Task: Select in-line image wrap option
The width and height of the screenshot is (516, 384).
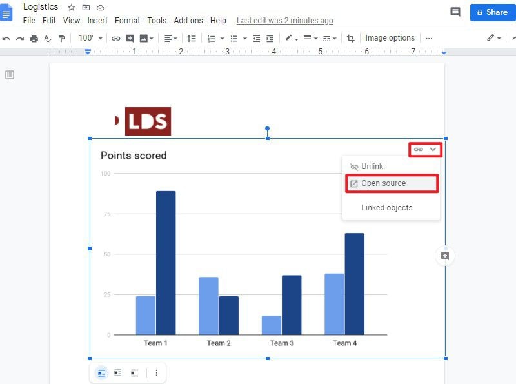Action: pyautogui.click(x=102, y=373)
